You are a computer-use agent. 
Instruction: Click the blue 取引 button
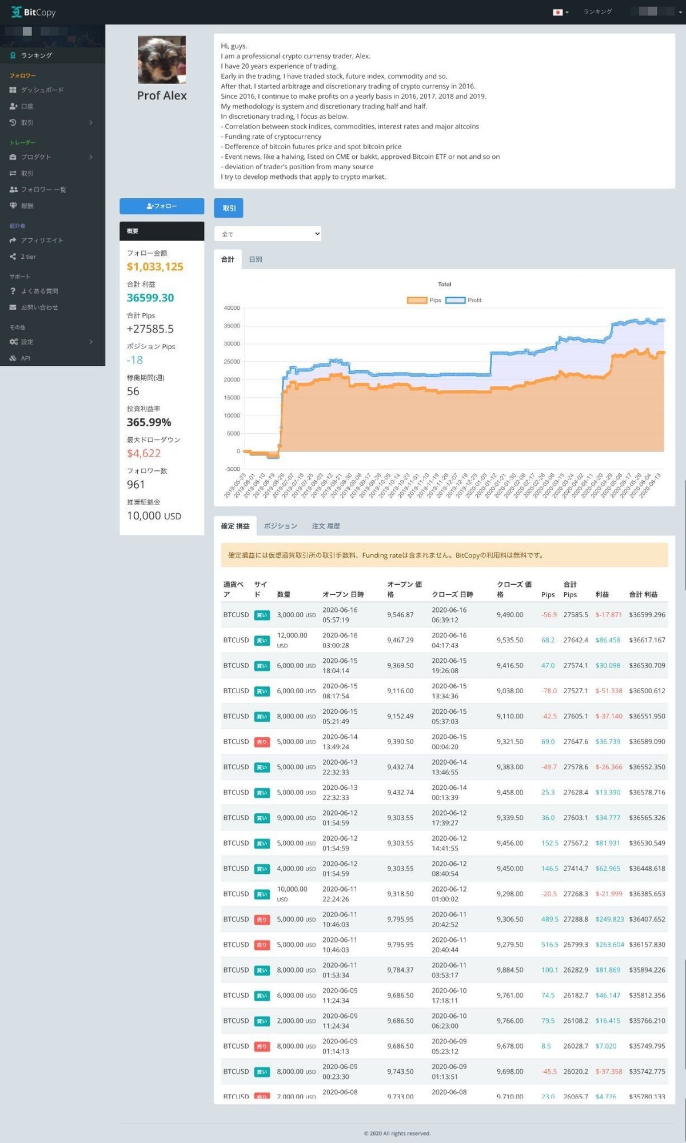pos(229,208)
